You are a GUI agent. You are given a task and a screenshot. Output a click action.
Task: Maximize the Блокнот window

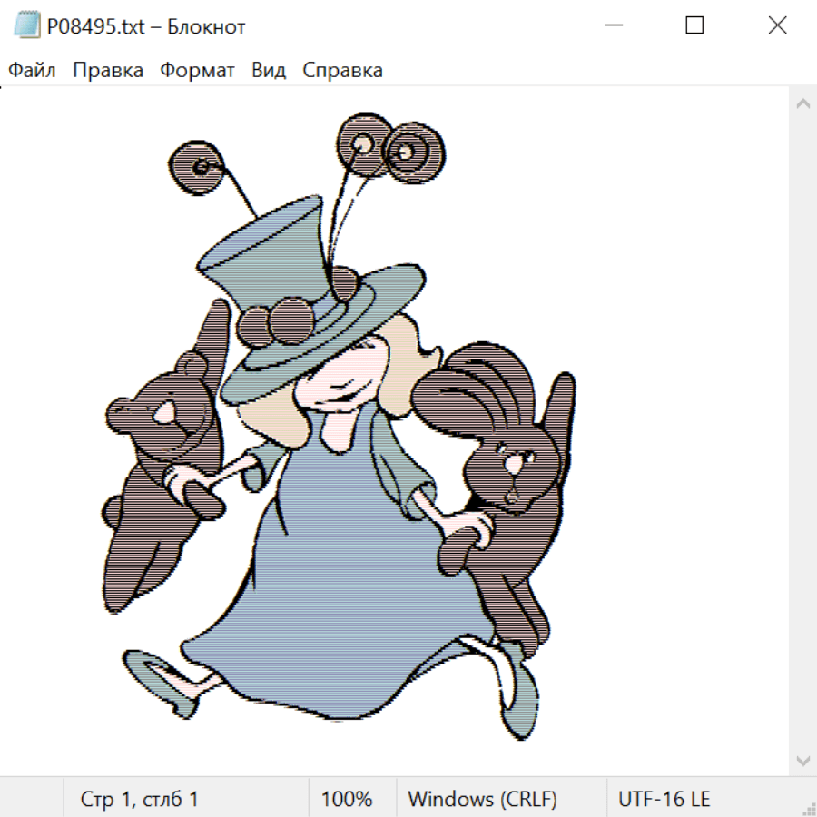694,26
